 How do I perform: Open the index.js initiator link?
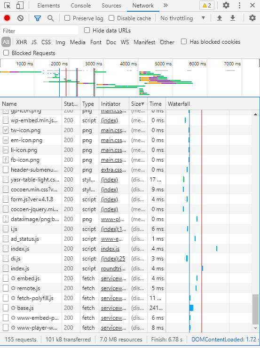pos(110,249)
